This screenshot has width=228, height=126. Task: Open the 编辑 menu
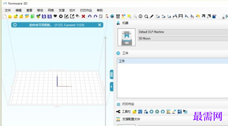click(18, 10)
